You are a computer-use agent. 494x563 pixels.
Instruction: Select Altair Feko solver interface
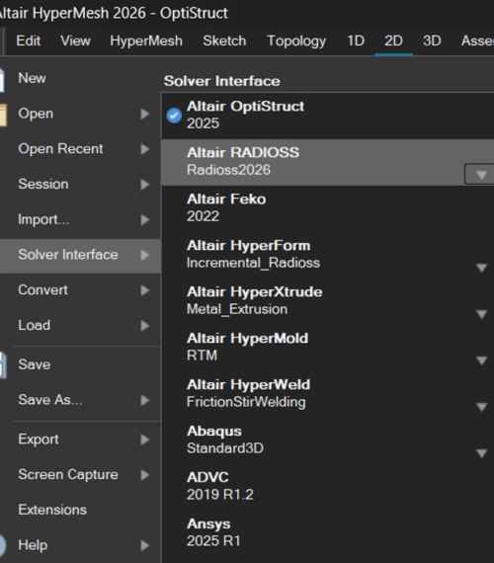pyautogui.click(x=328, y=208)
